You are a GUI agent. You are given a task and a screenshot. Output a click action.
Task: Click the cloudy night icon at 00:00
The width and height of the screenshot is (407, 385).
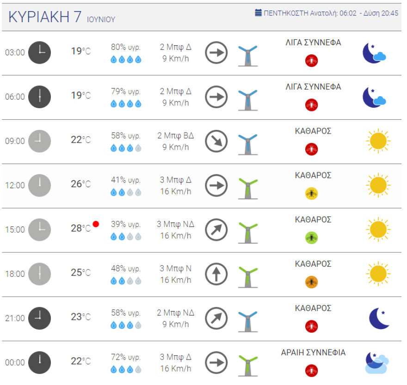[x=376, y=362]
